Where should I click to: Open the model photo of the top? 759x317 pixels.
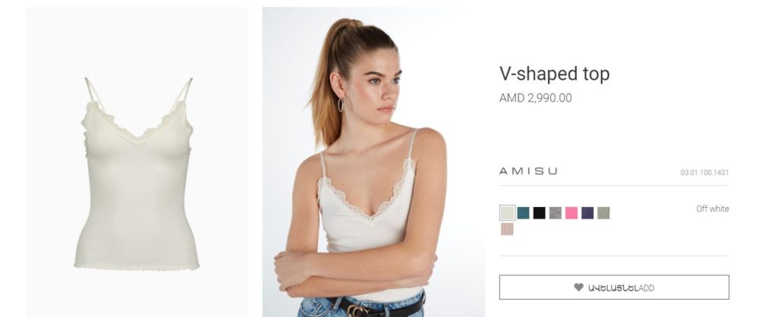click(x=373, y=162)
